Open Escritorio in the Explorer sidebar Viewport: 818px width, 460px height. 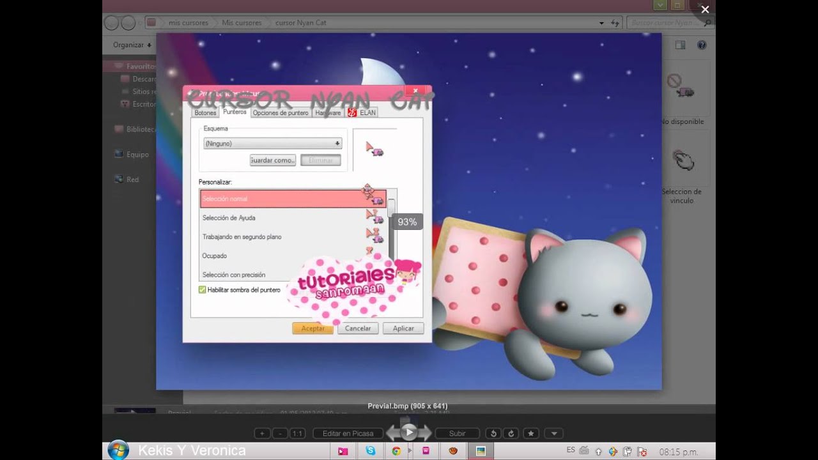click(x=139, y=103)
